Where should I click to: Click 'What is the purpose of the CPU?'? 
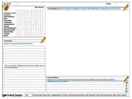coord(18,44)
